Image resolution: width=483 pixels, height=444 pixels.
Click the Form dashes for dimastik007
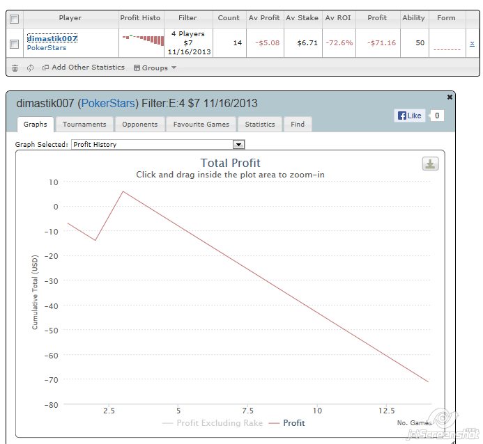[447, 49]
